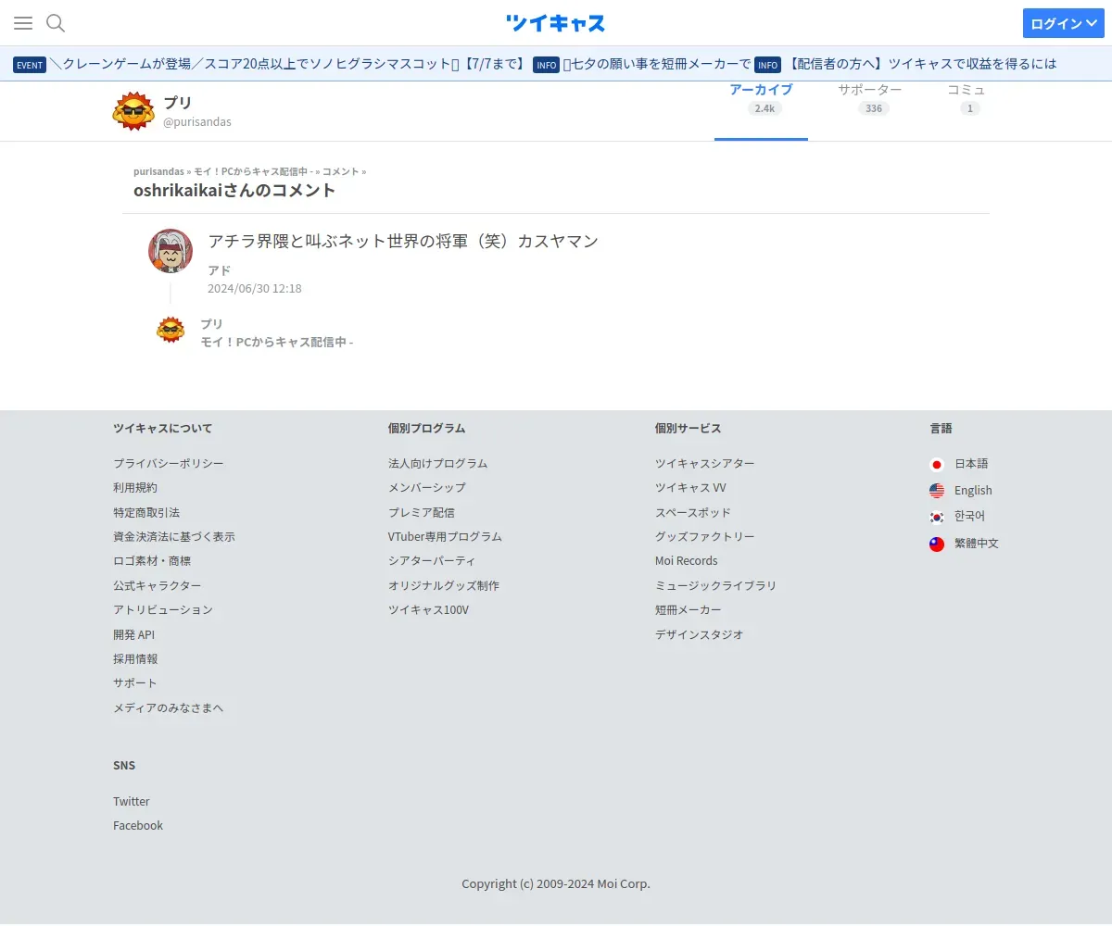Switch to the サポーター tab

870,100
